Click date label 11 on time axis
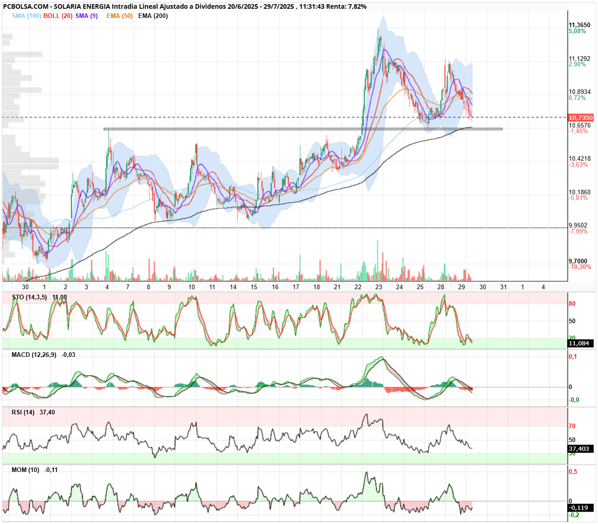598x524 pixels. click(x=212, y=287)
